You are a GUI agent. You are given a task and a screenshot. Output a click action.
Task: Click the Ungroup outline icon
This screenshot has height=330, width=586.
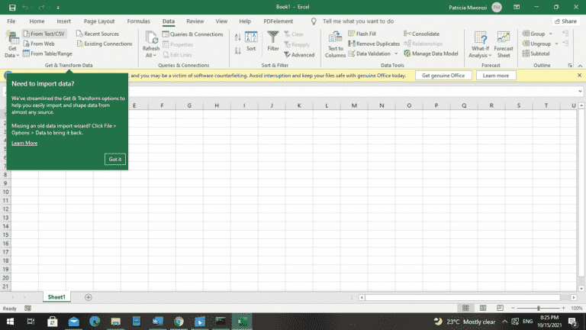[x=526, y=44]
